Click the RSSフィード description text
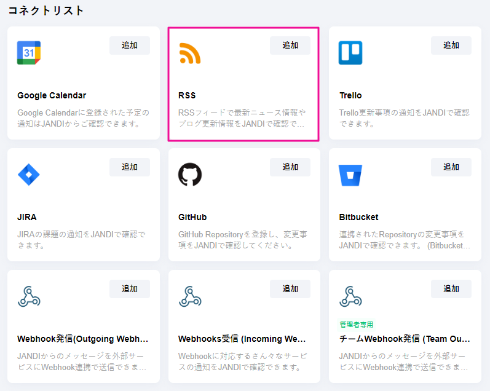 [242, 118]
